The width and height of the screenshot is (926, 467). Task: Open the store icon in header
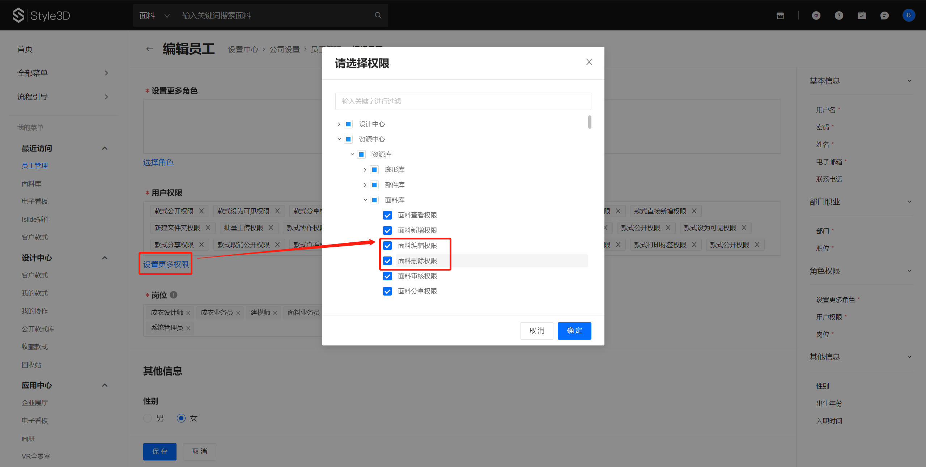780,15
